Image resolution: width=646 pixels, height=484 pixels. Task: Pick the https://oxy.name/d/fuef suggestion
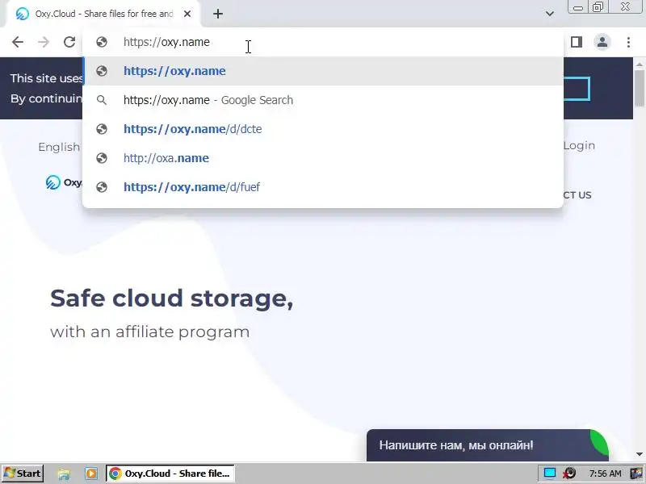(x=323, y=187)
